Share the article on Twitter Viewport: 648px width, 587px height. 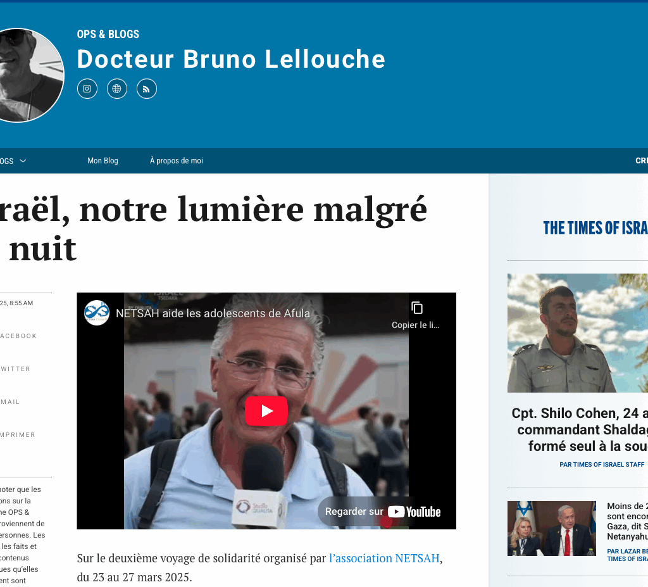point(15,369)
